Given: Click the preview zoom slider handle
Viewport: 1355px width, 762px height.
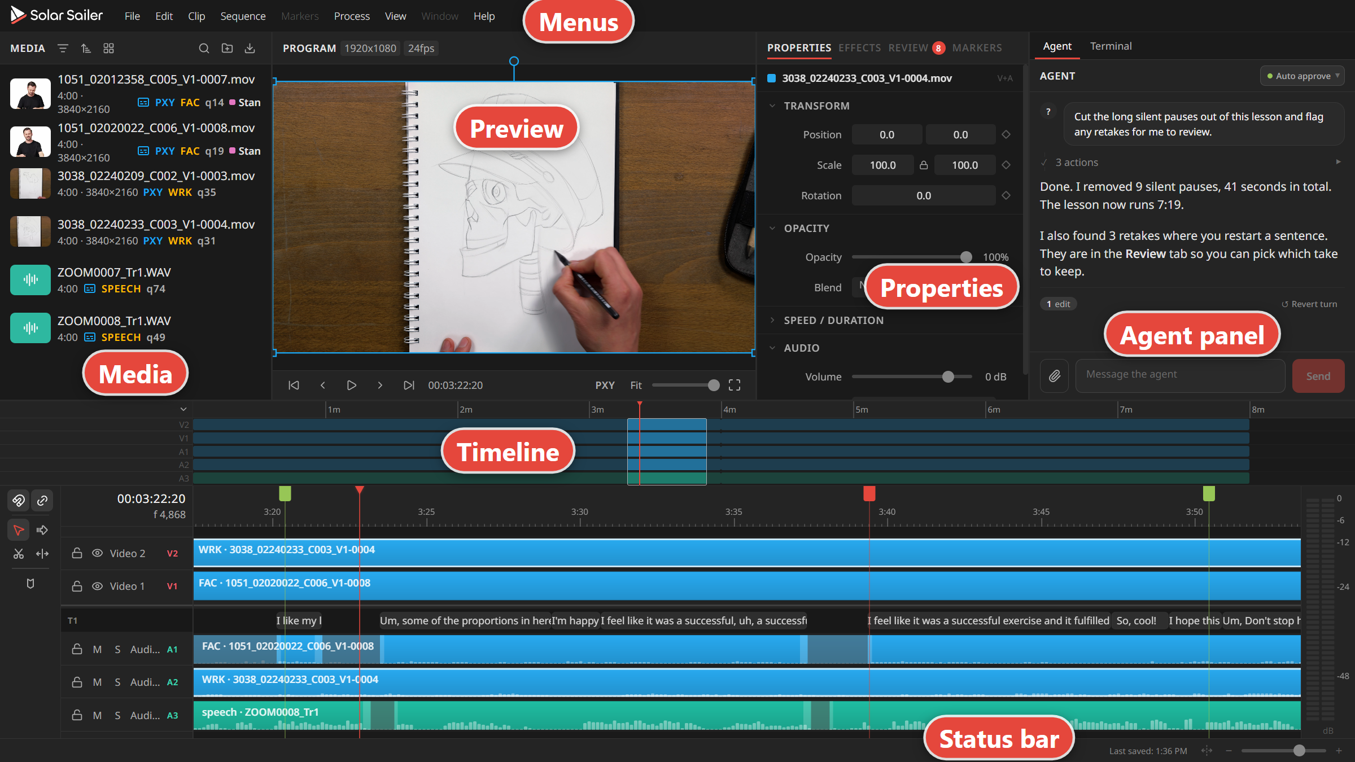Looking at the screenshot, I should click(714, 385).
